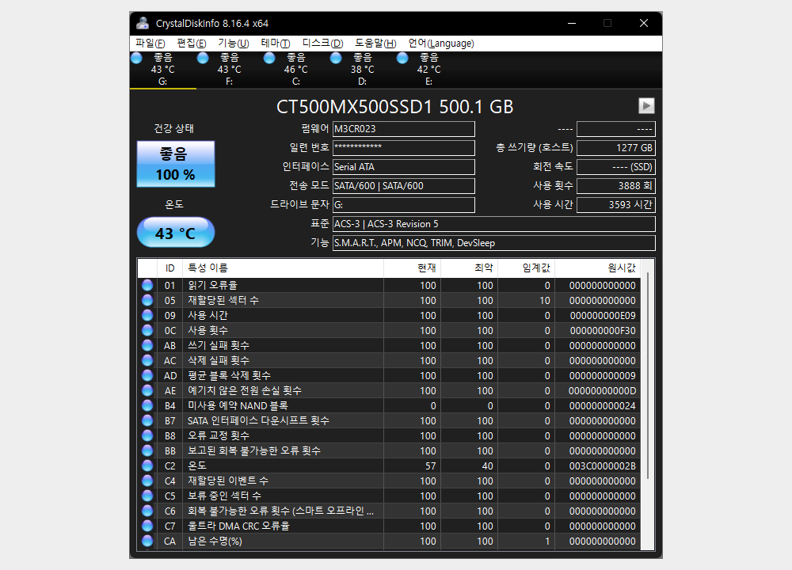The width and height of the screenshot is (792, 570).
Task: Click the drive letter field G:
Action: pyautogui.click(x=404, y=205)
